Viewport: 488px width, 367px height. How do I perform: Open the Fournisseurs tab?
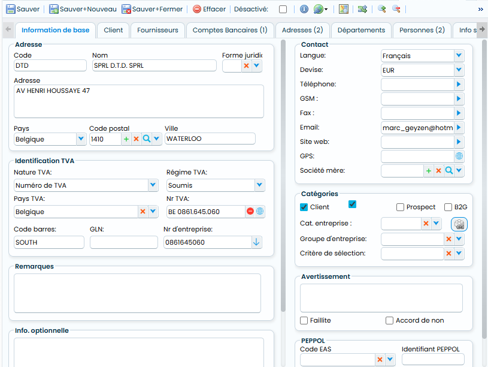click(x=157, y=30)
